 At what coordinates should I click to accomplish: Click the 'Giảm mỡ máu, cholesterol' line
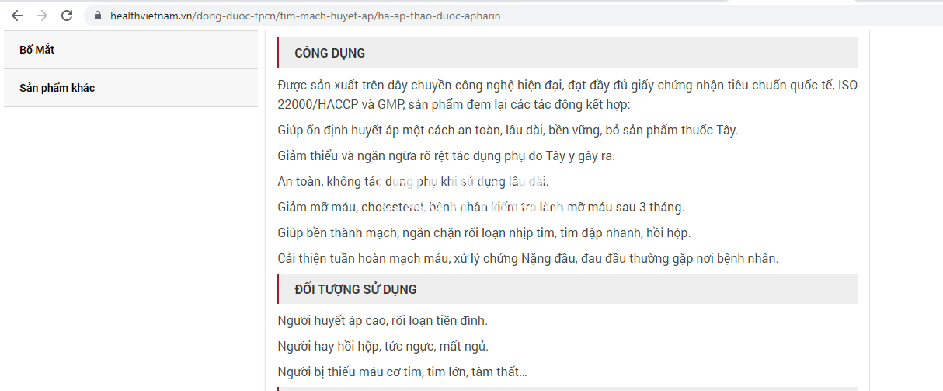(480, 207)
